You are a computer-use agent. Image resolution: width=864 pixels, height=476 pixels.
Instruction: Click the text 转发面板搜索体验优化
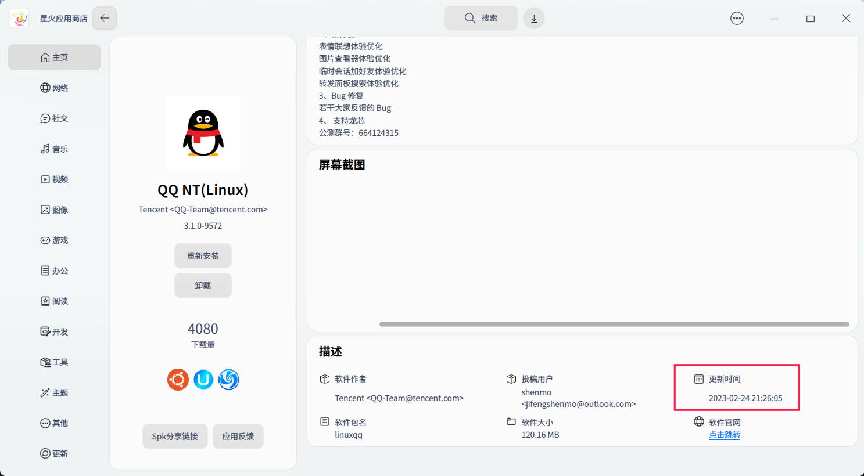point(358,84)
